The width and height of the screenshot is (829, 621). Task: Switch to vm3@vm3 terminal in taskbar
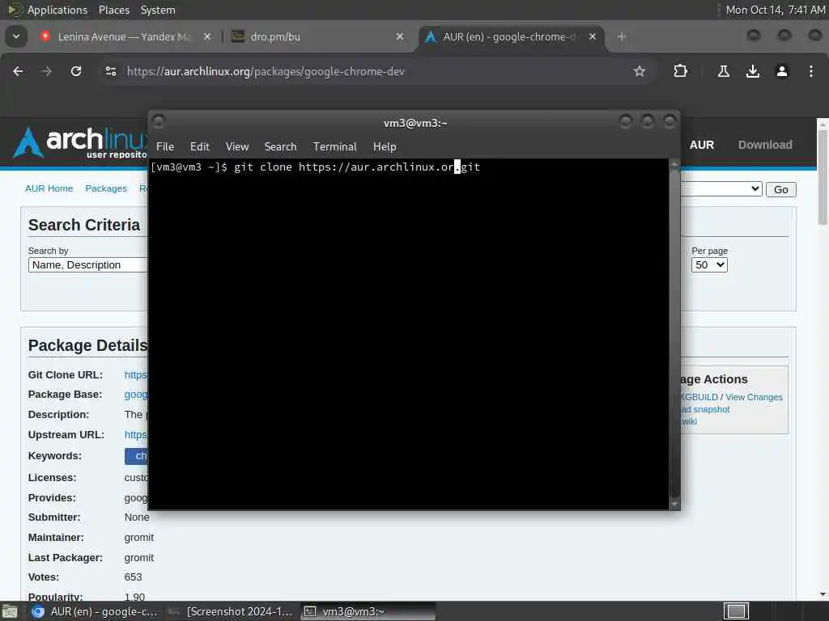tap(368, 611)
